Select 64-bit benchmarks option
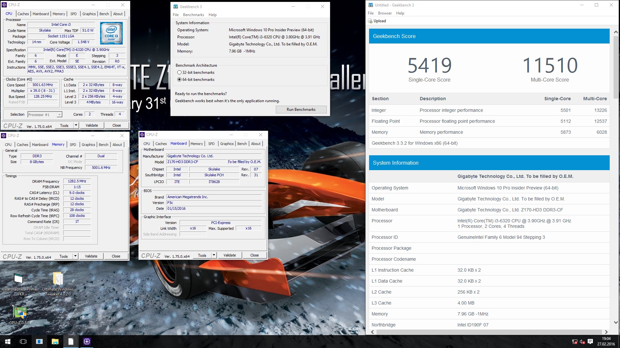This screenshot has height=348, width=620. tap(179, 80)
